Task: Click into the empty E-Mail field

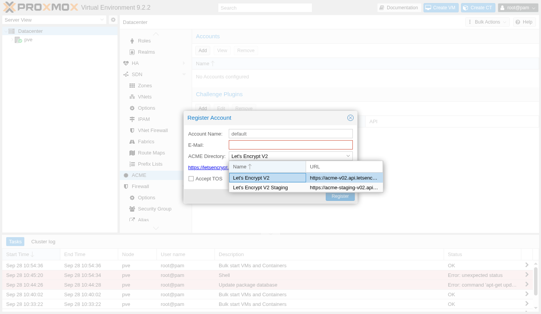Action: pyautogui.click(x=291, y=145)
